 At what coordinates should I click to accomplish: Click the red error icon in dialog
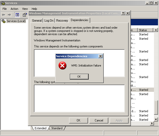[62, 65]
